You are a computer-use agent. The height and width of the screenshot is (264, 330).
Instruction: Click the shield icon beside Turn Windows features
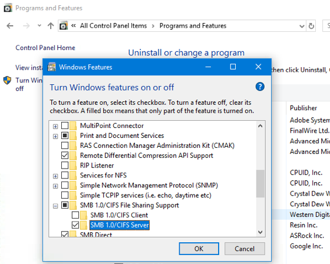pos(7,80)
